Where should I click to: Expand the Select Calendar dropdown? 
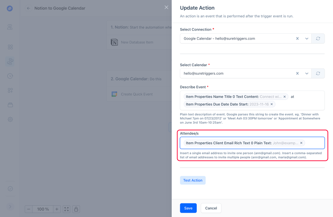tap(306, 74)
